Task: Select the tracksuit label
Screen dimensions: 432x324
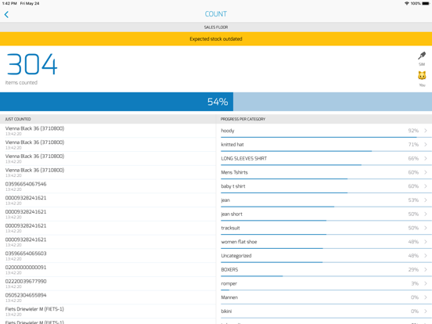Action: click(x=230, y=228)
